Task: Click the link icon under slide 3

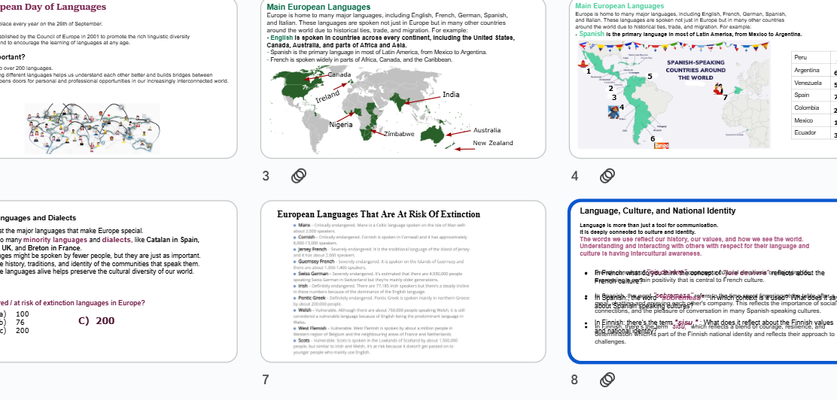Action: (299, 176)
